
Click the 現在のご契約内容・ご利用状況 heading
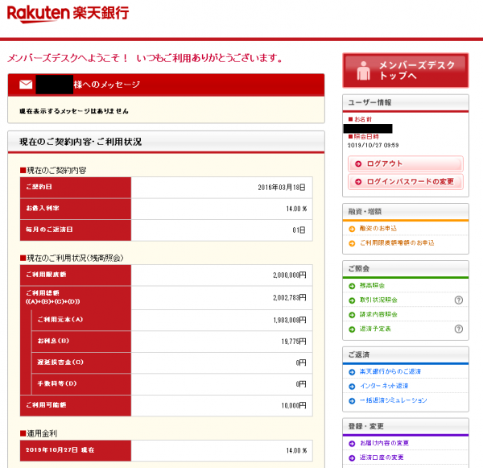click(x=80, y=142)
